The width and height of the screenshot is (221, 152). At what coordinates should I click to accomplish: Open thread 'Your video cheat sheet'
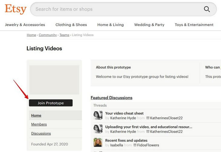point(124,113)
